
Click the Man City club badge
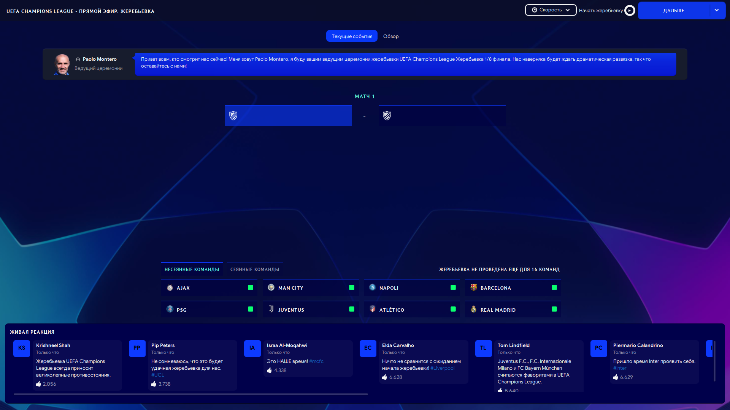click(x=271, y=287)
